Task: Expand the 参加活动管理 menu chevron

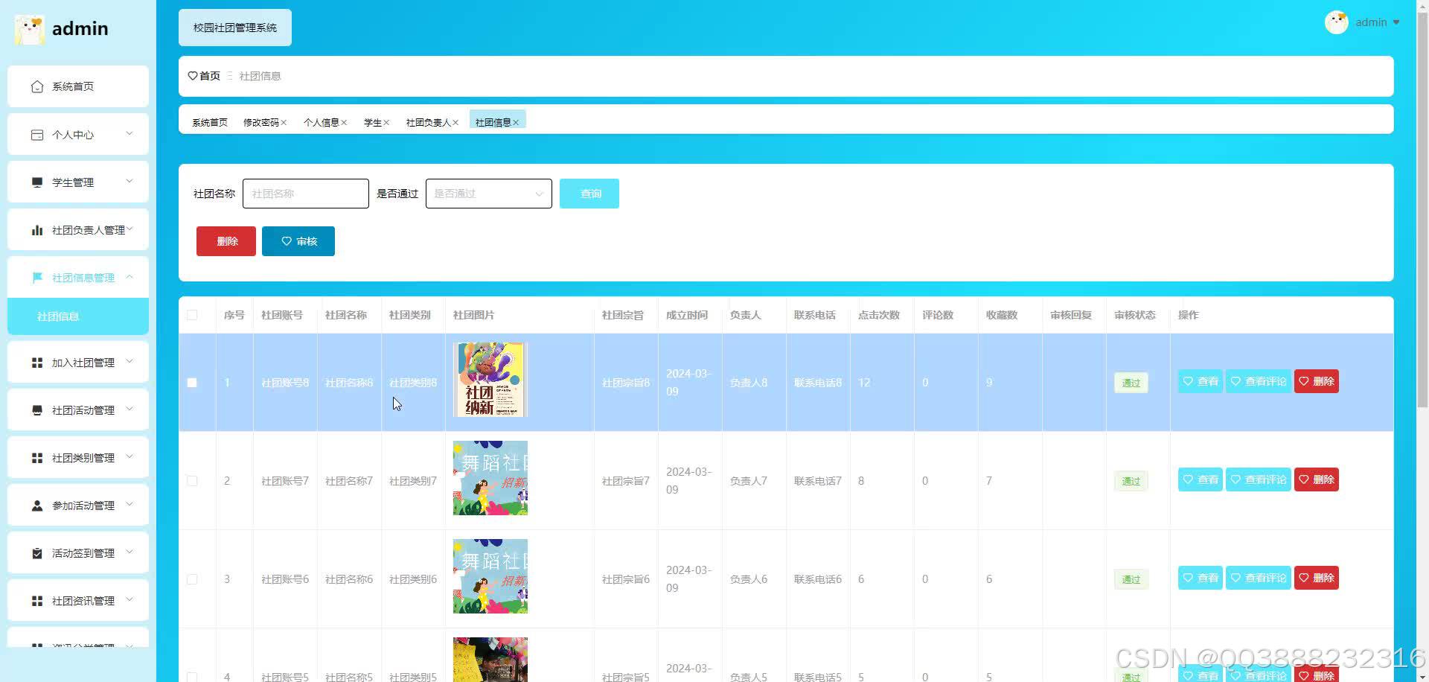Action: [x=130, y=505]
